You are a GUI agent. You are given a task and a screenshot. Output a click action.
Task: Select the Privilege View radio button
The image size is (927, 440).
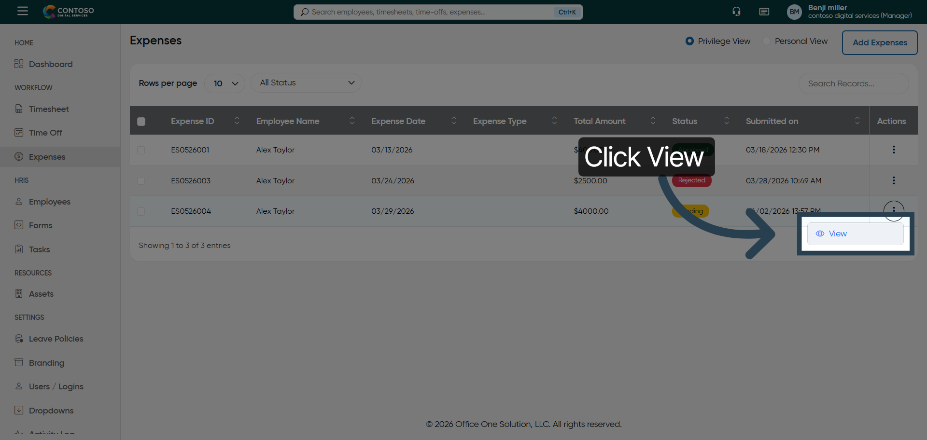coord(689,41)
